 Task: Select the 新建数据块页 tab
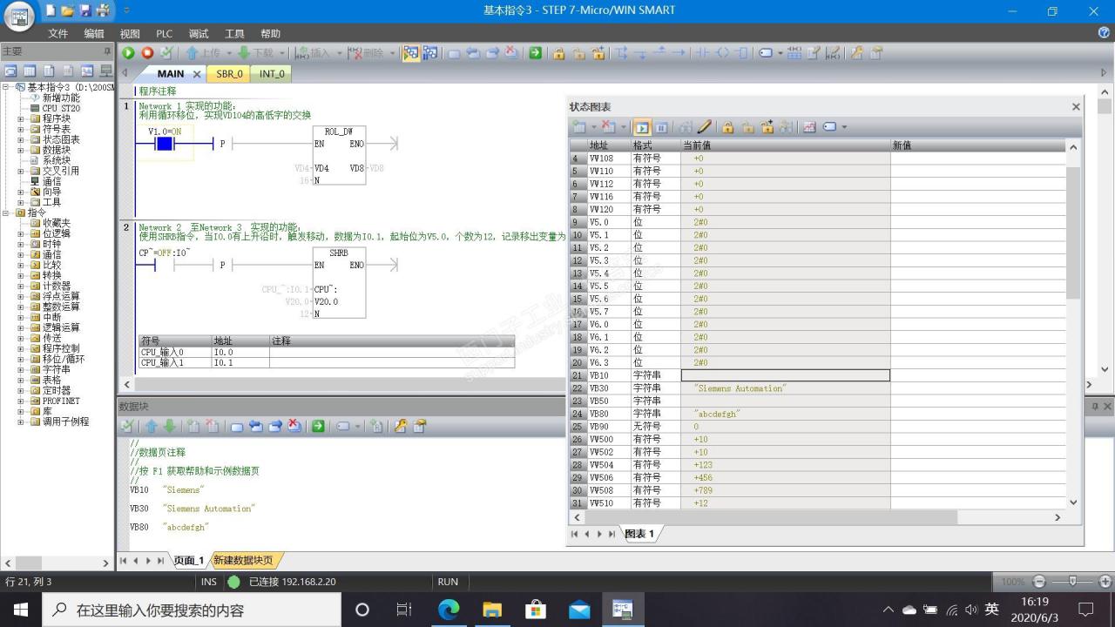coord(244,561)
